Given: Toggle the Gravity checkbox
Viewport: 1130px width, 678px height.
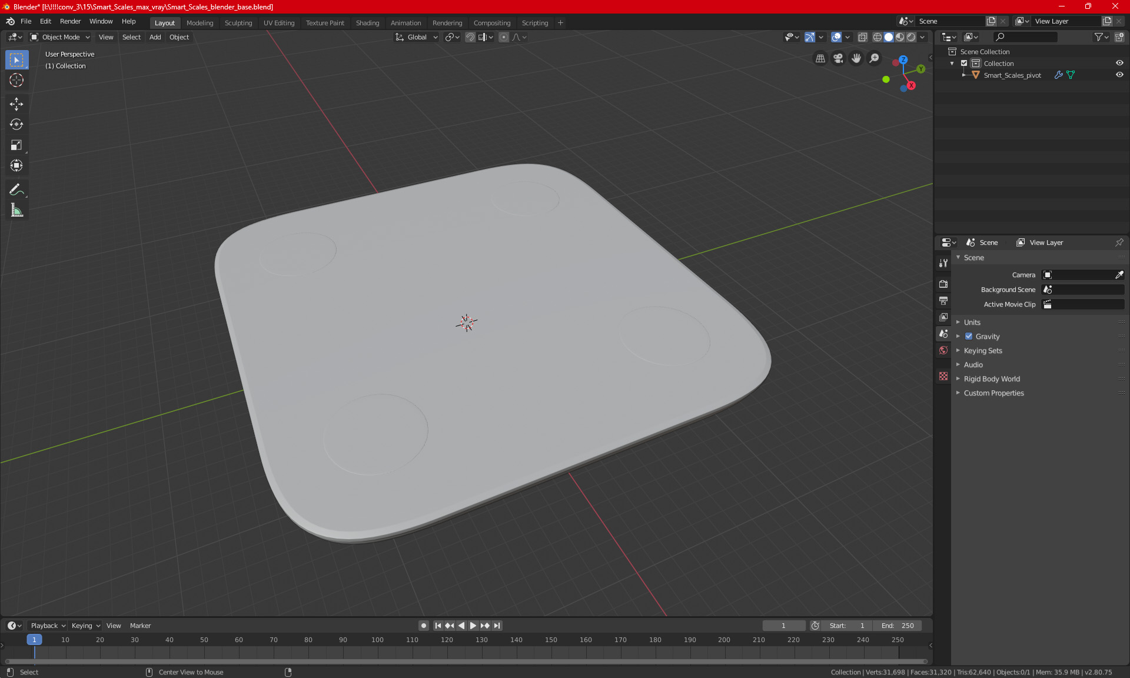Looking at the screenshot, I should [x=969, y=337].
